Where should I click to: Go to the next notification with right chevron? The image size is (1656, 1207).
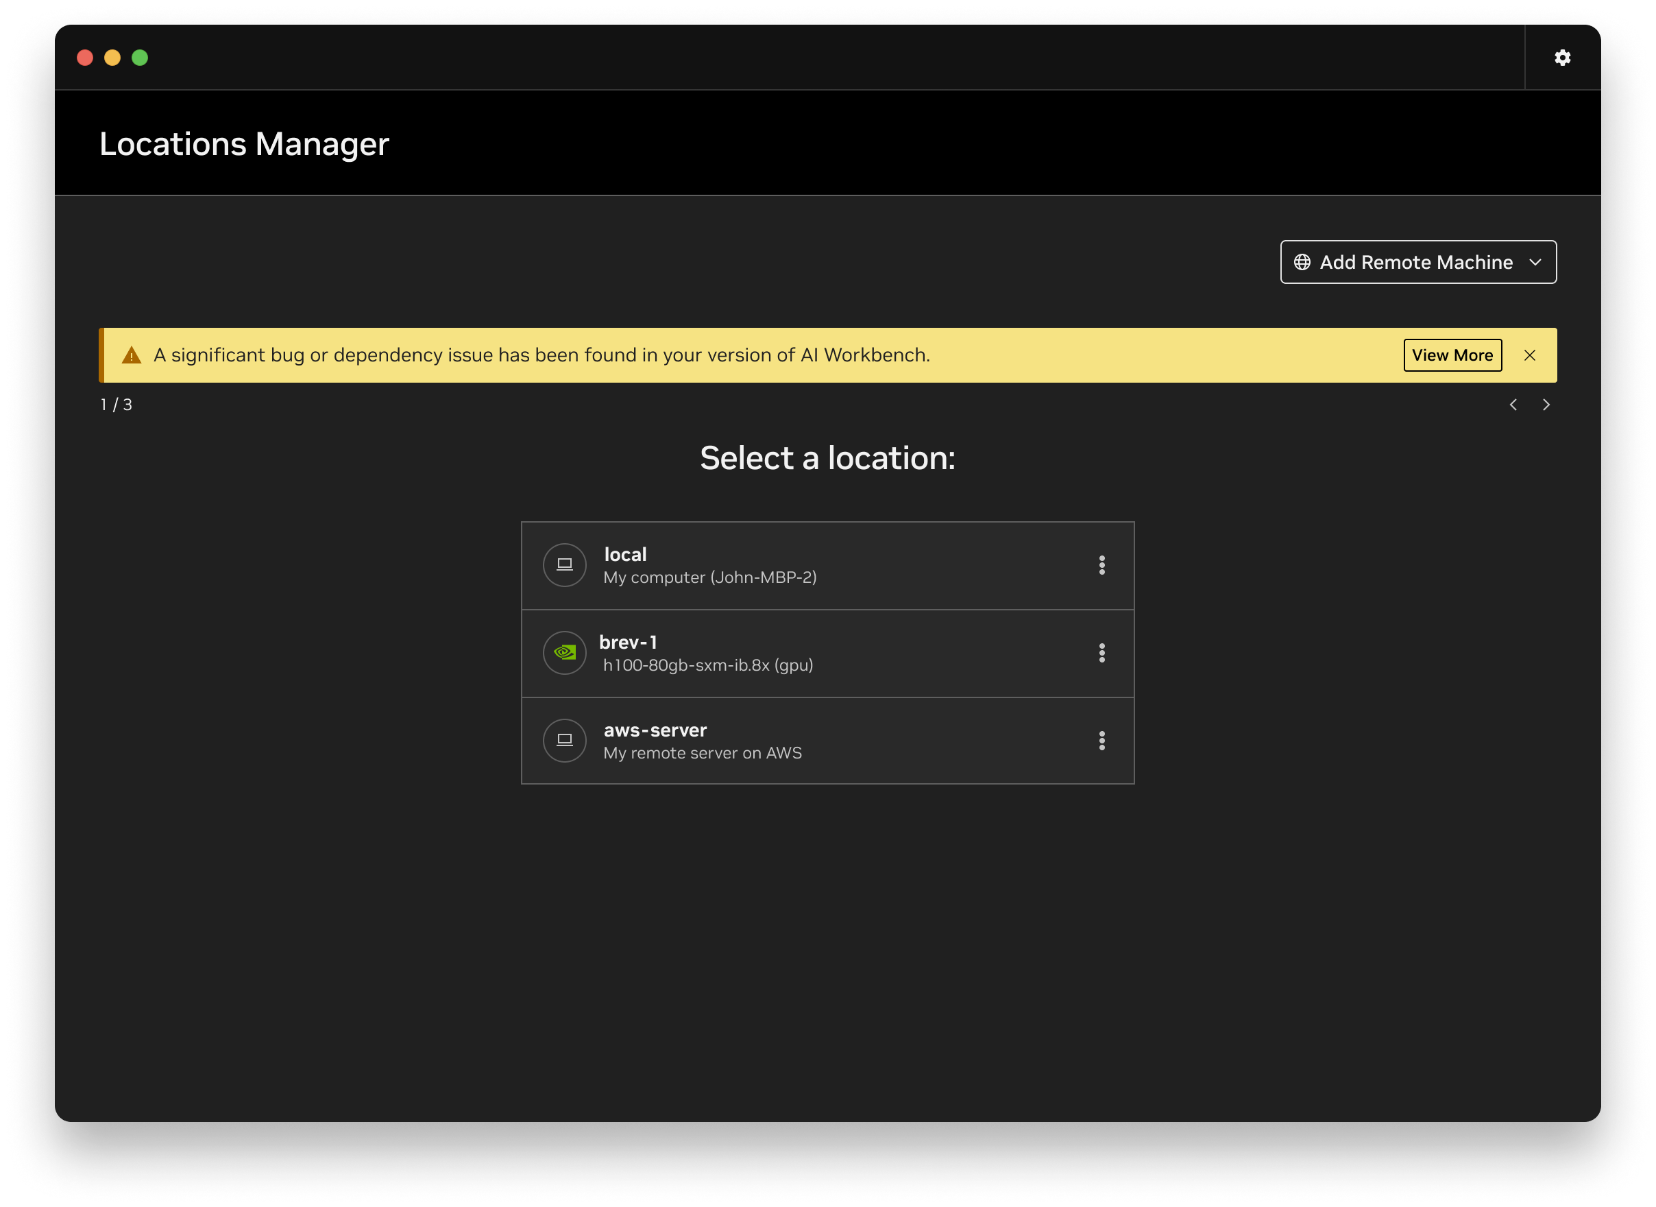pyautogui.click(x=1546, y=405)
